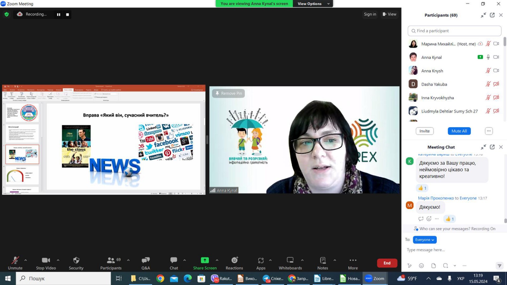Open the Notes tool
Viewport: 507px width, 285px height.
(x=323, y=261)
